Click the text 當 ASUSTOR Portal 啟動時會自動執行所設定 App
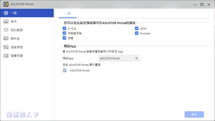The image size is (215, 121). [x=93, y=52]
